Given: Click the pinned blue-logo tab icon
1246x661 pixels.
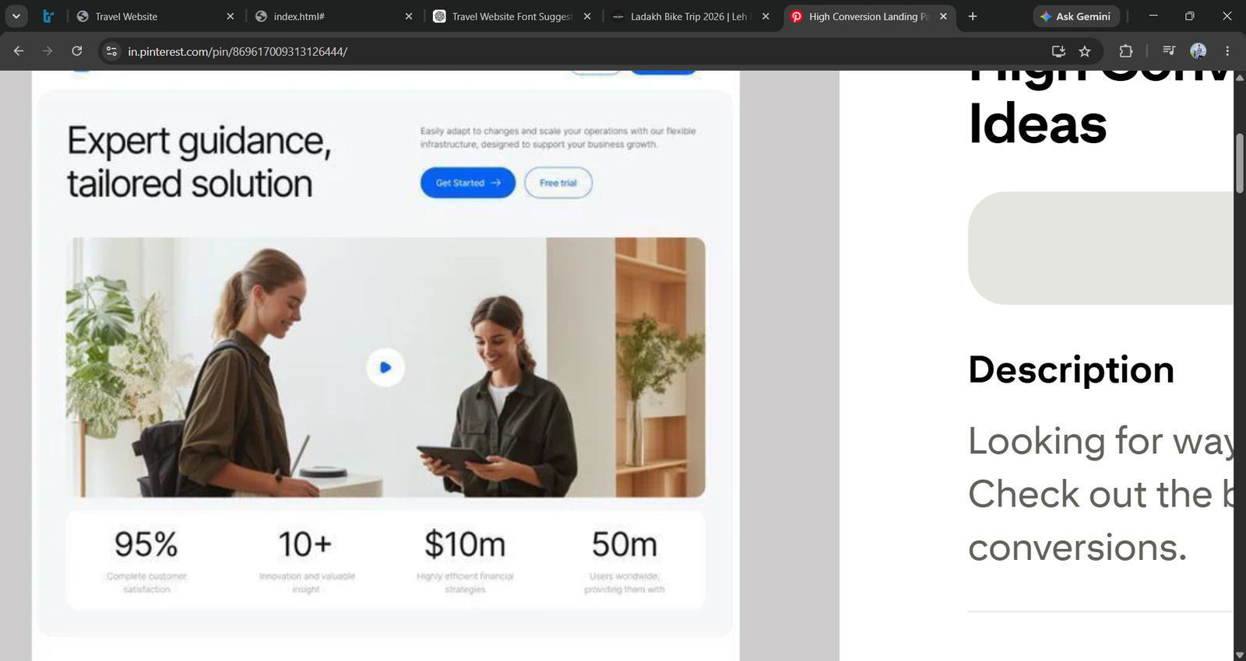Looking at the screenshot, I should coord(48,16).
